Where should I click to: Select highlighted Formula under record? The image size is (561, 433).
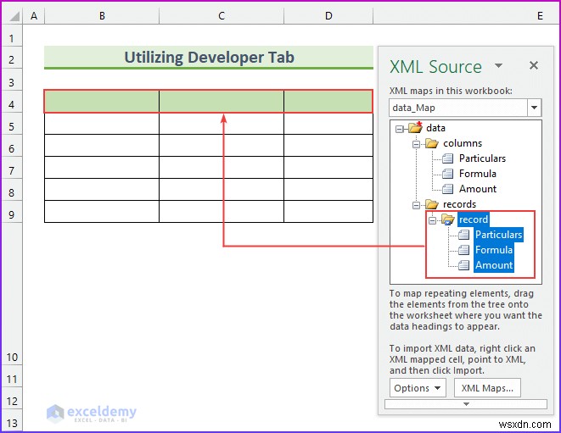tap(494, 250)
